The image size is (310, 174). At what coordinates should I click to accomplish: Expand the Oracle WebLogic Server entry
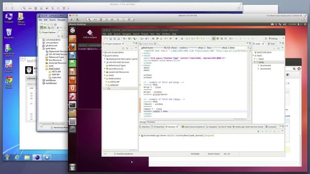click(x=140, y=135)
